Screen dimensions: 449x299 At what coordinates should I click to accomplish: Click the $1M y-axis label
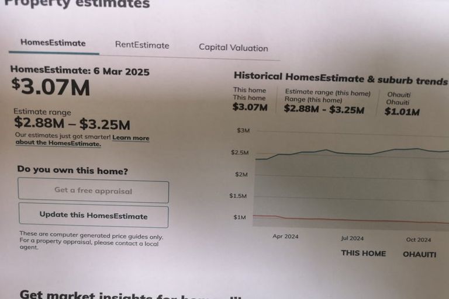tap(240, 217)
